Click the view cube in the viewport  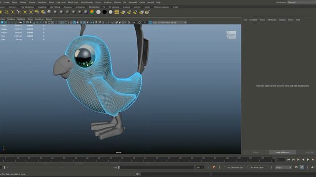tap(232, 35)
